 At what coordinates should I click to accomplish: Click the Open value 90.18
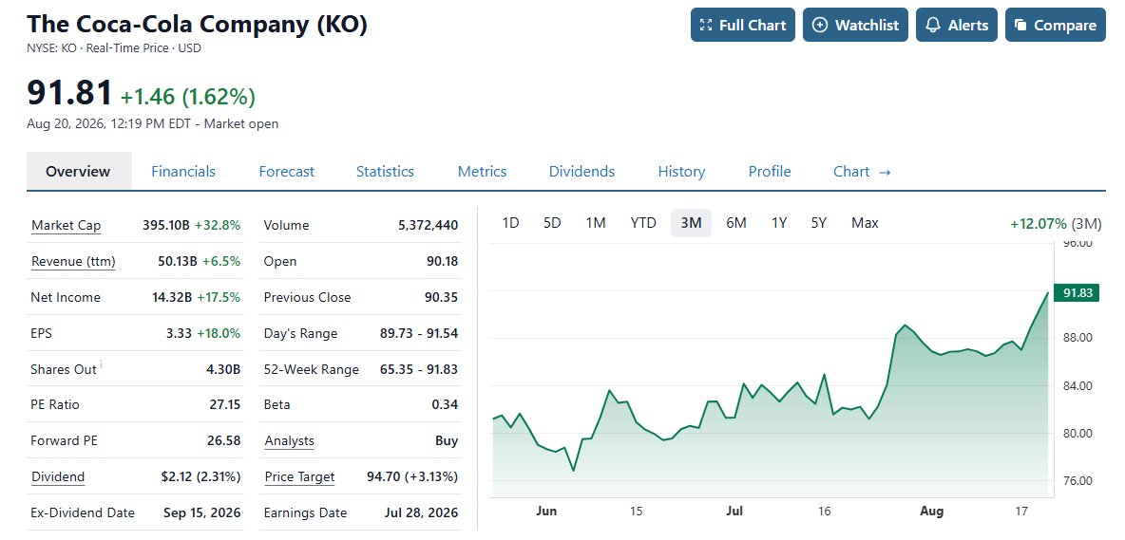coord(442,261)
